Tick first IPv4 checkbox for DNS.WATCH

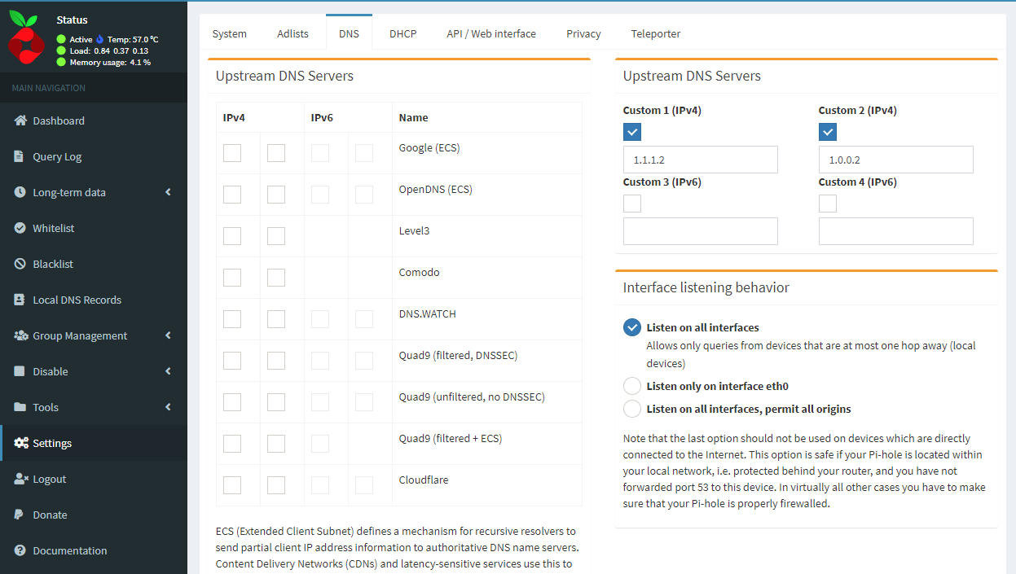click(232, 318)
